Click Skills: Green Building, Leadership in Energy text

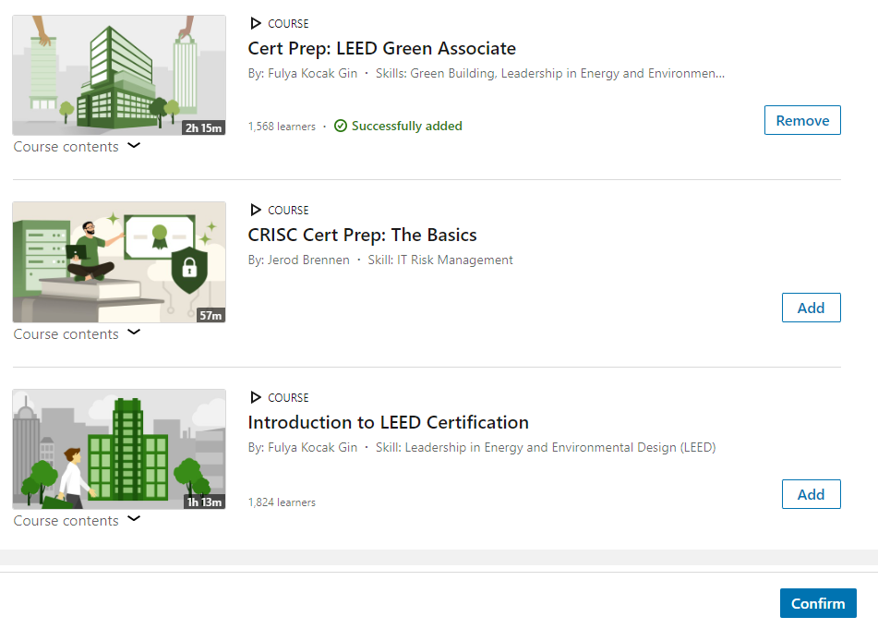point(550,73)
